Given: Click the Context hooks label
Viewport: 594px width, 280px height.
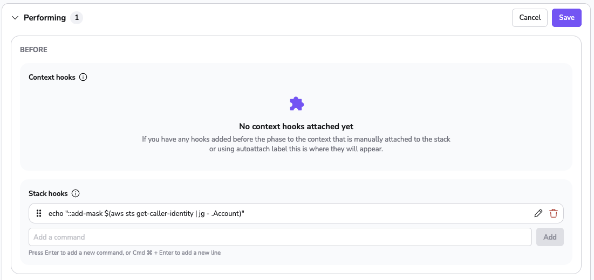Looking at the screenshot, I should click(52, 78).
